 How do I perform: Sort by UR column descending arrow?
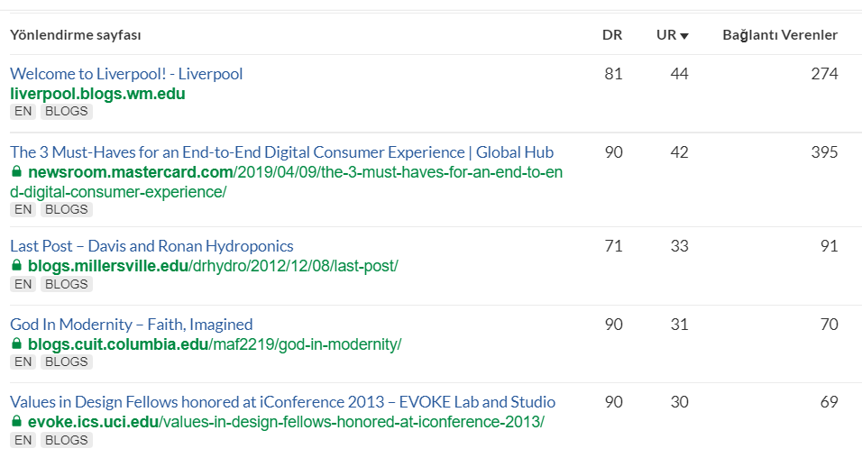[684, 36]
